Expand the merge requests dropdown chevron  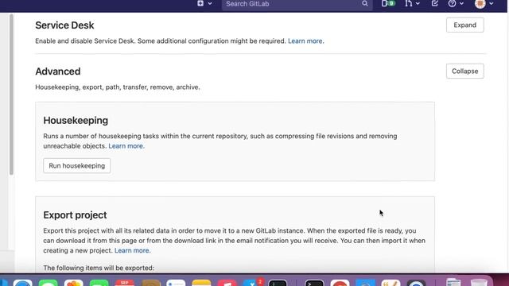coord(418,3)
